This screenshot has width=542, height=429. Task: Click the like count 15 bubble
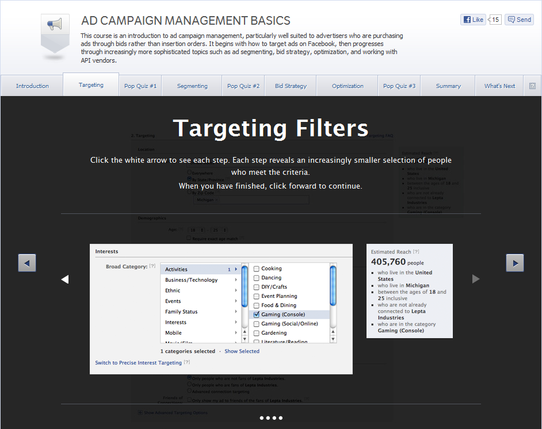point(495,20)
